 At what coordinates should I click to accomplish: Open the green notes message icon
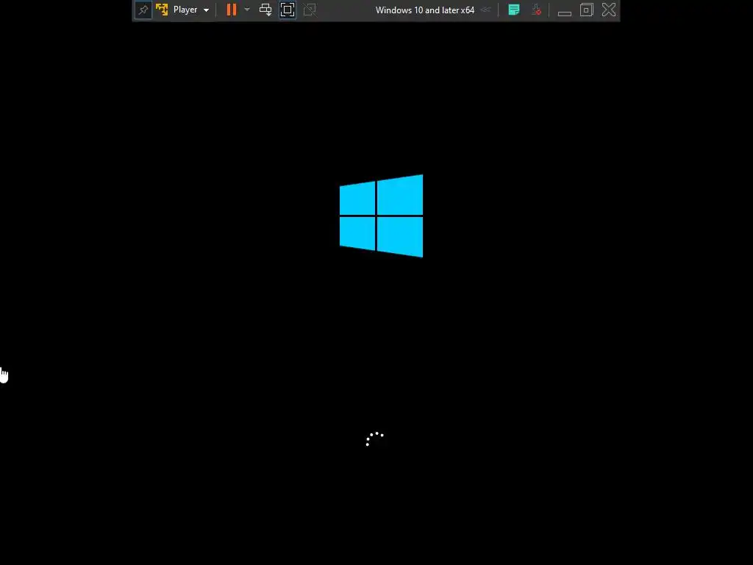514,10
